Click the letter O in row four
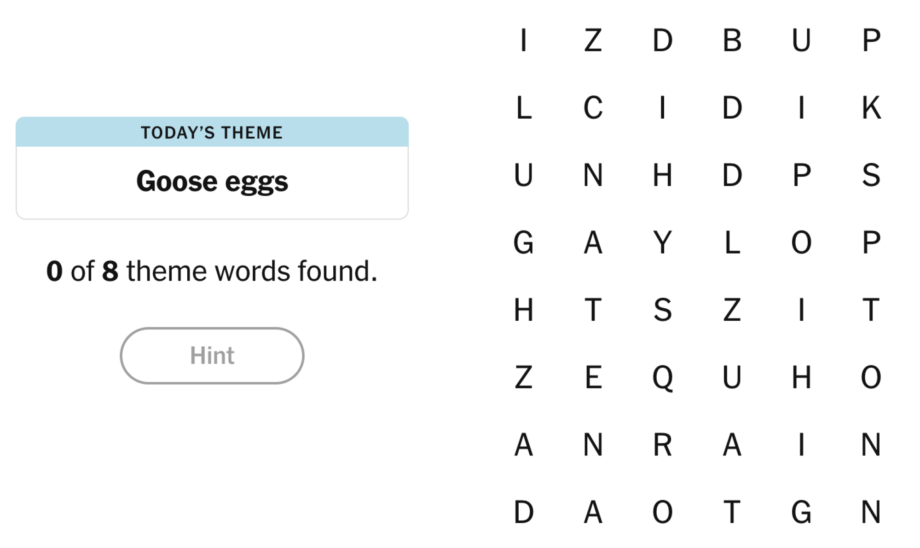Image resolution: width=920 pixels, height=548 pixels. pyautogui.click(x=801, y=242)
